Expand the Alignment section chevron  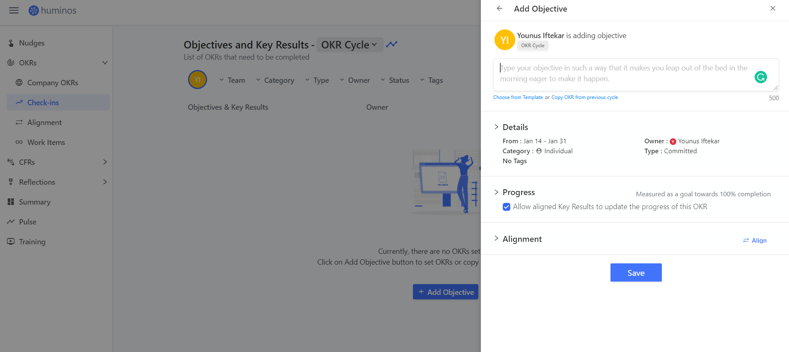pos(496,239)
